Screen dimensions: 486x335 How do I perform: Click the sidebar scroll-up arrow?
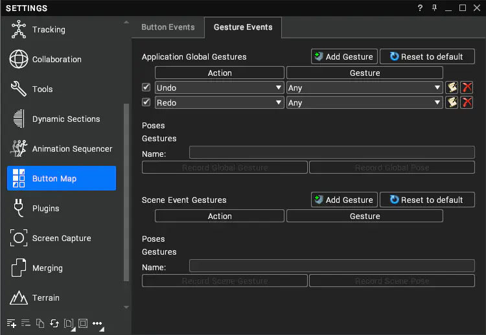click(126, 22)
